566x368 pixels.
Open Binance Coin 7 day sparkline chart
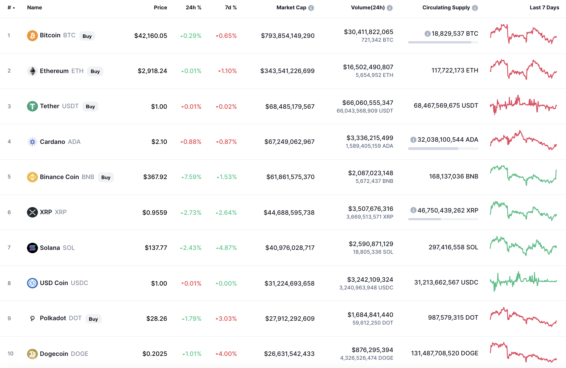click(523, 175)
